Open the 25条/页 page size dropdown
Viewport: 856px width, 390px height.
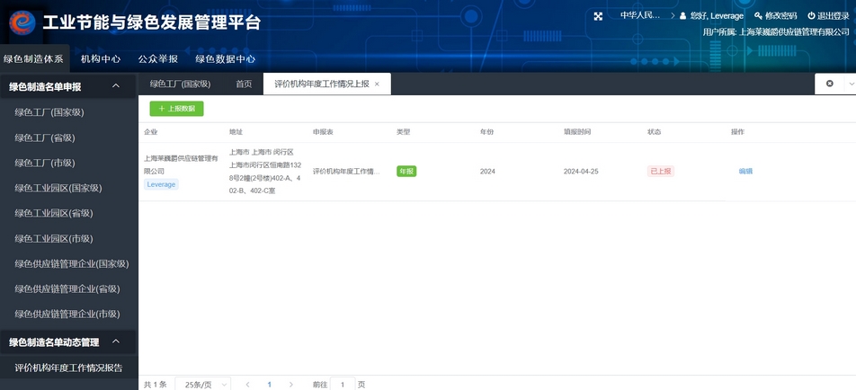point(203,385)
